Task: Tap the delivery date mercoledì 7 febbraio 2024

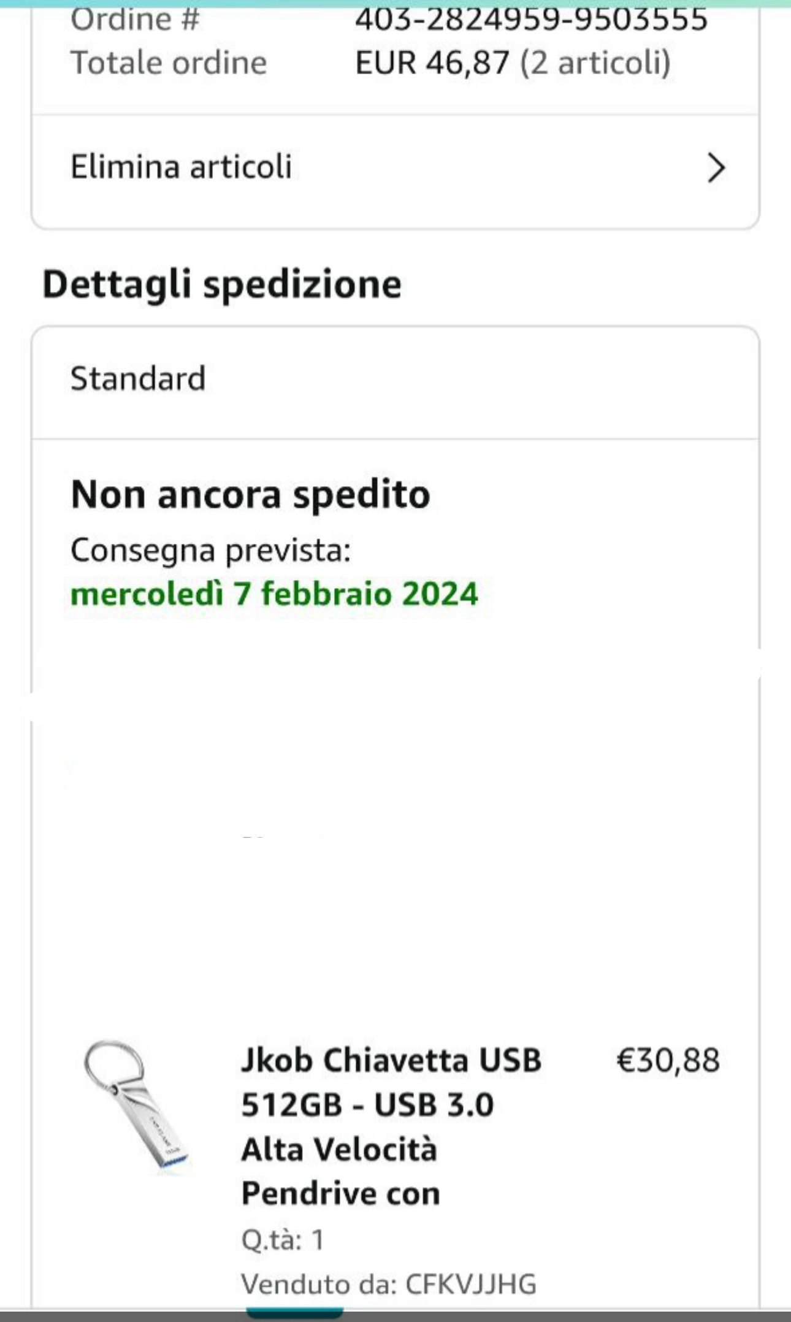Action: [274, 594]
